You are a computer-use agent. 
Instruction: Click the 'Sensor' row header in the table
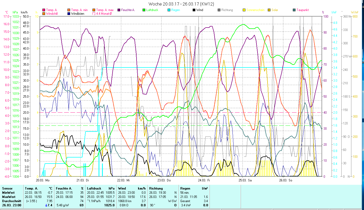coord(7,188)
